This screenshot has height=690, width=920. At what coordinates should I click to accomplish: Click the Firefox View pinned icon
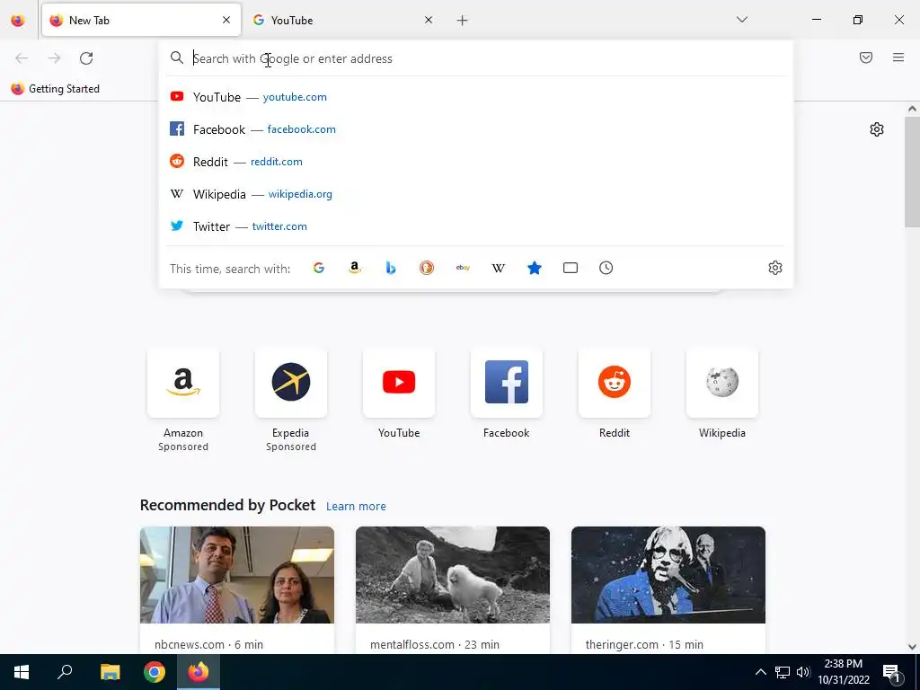coord(18,20)
